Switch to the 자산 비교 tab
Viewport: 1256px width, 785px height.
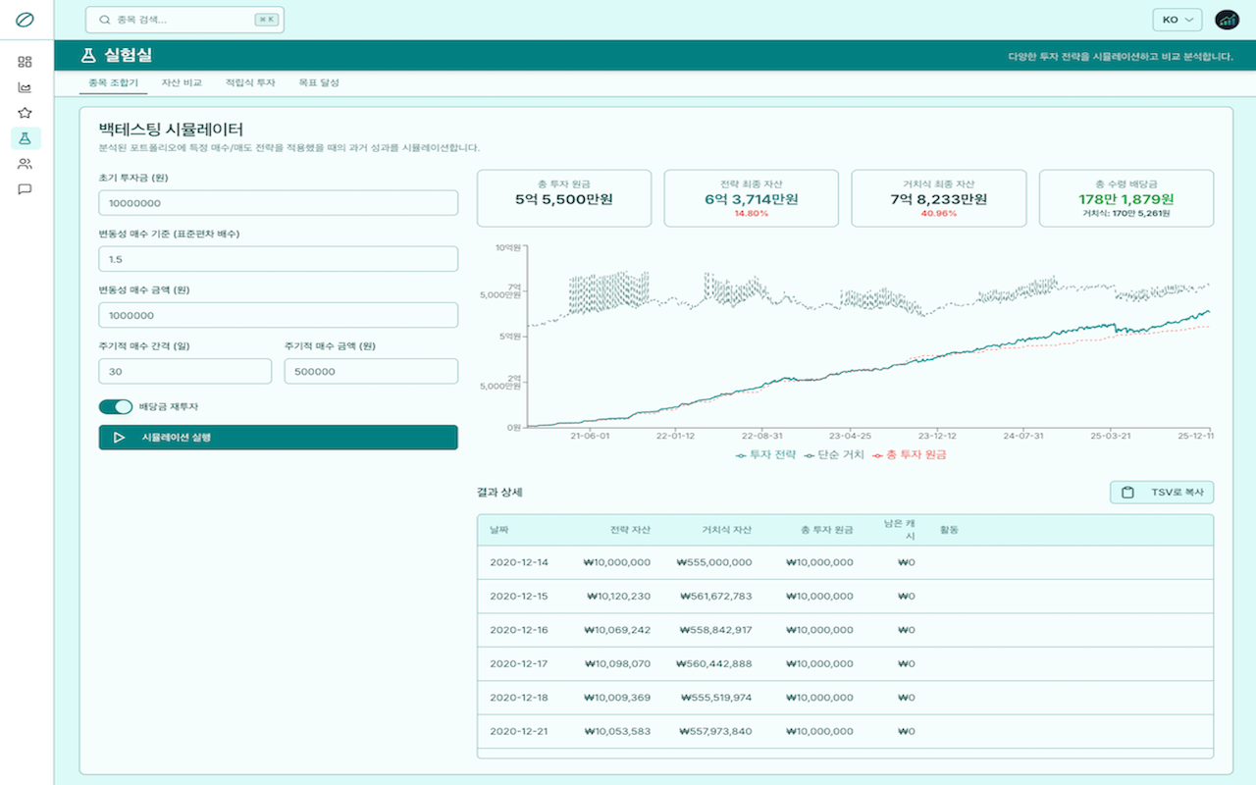click(182, 83)
